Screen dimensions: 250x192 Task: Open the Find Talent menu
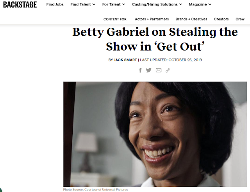pos(80,4)
